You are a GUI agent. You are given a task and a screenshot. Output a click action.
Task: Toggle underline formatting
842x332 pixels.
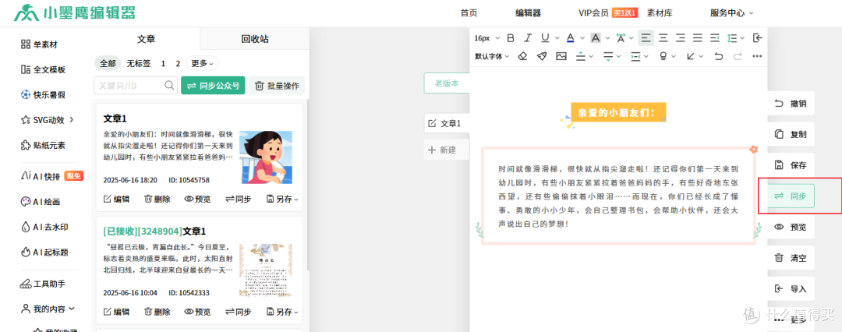[x=545, y=37]
